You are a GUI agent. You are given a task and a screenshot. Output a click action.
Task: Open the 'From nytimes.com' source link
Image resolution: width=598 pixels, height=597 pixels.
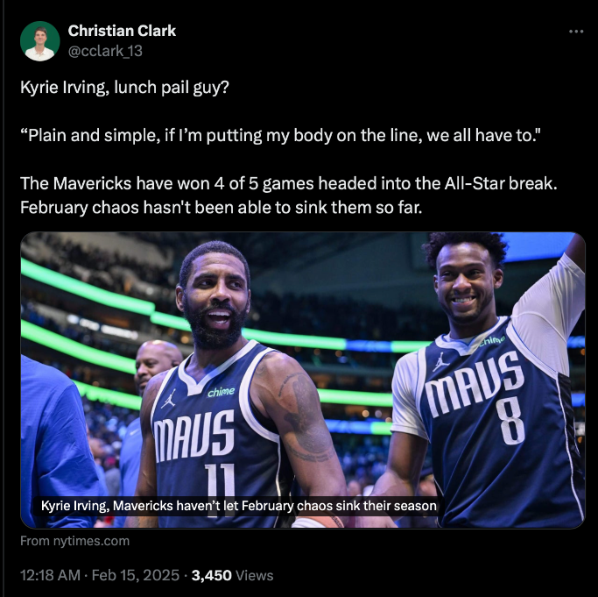click(x=74, y=541)
